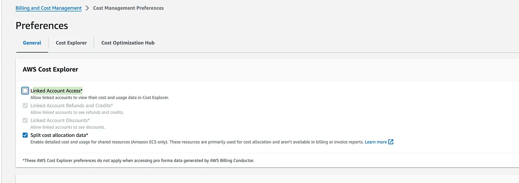Click the 'Allow linked accounts to see discounts' description
The image size is (519, 183).
pyautogui.click(x=68, y=127)
